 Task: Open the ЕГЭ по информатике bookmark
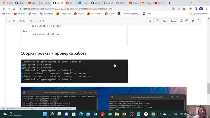(x=129, y=14)
